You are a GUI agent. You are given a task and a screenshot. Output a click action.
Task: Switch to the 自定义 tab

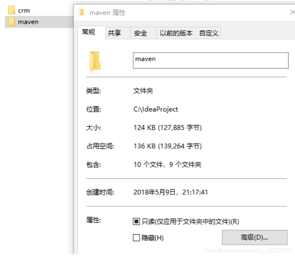(208, 33)
